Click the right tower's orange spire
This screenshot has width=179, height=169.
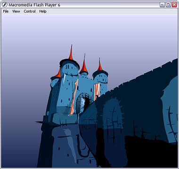click(99, 65)
